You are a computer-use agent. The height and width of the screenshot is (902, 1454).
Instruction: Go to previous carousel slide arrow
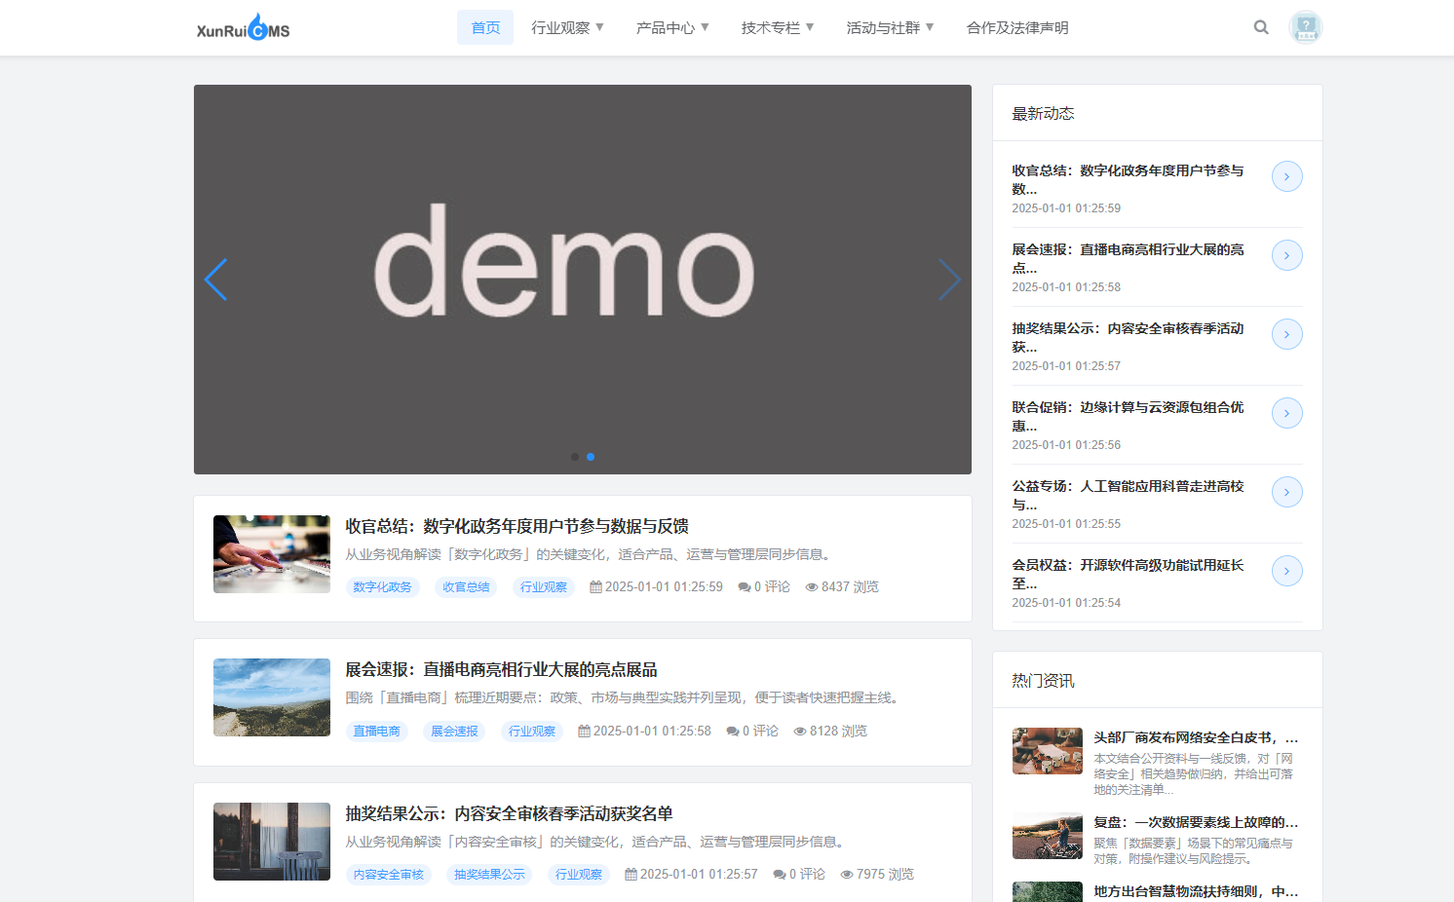215,280
